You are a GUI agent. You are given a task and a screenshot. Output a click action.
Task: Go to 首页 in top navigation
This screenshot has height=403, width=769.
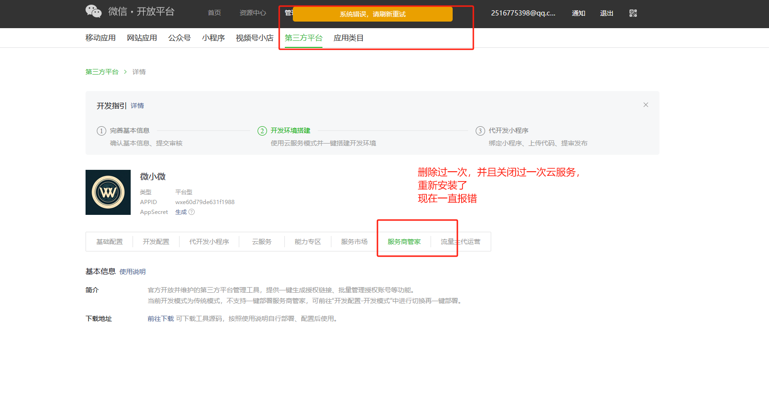214,13
